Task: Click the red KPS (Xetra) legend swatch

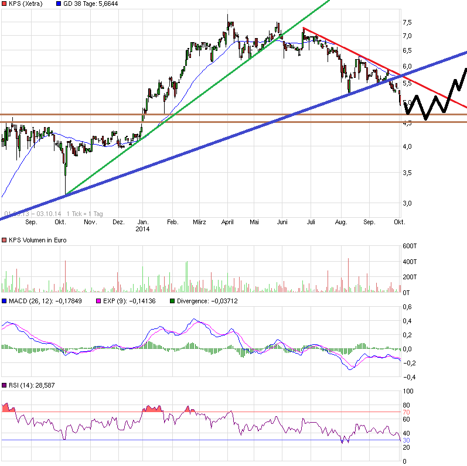Action: [x=4, y=4]
